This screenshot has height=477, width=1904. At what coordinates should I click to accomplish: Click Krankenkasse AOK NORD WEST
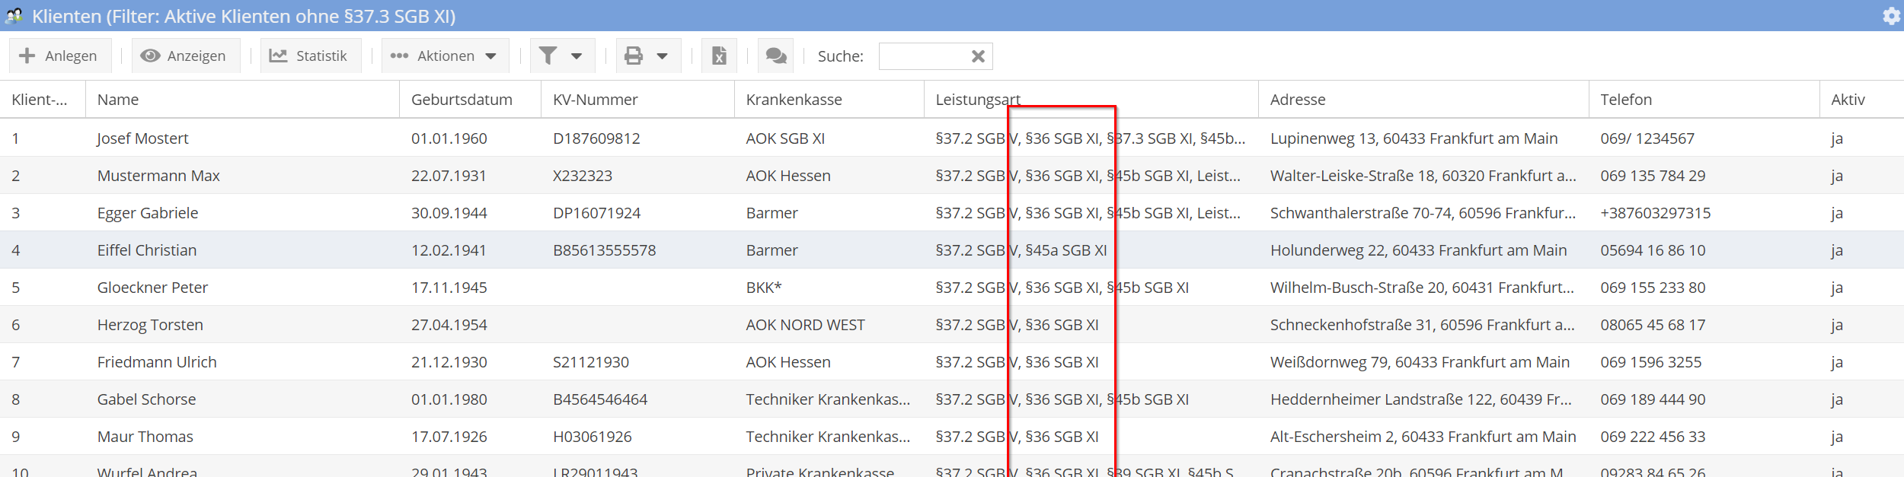(805, 325)
